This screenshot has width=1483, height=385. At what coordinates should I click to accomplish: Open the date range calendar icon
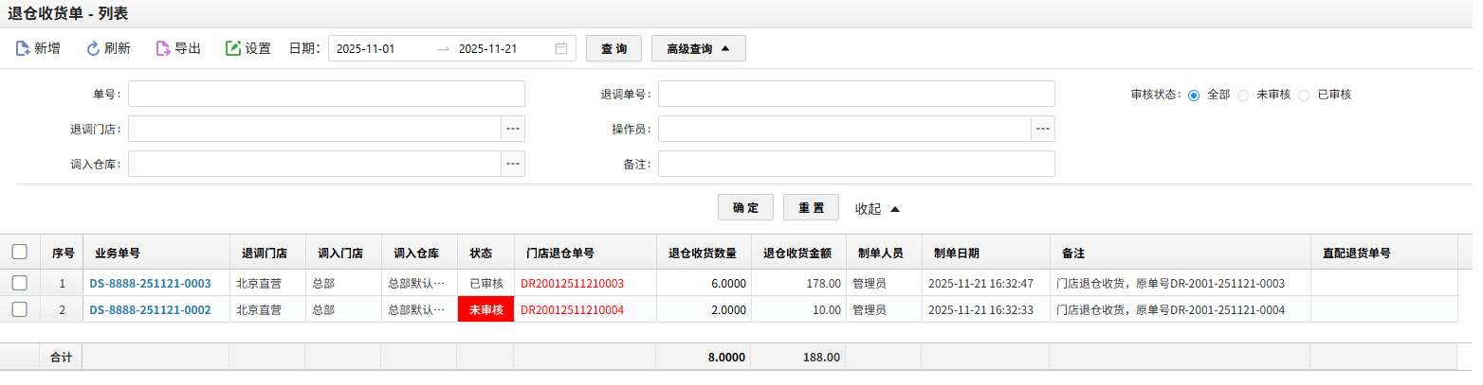(x=561, y=48)
